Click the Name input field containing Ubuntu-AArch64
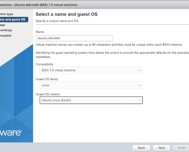 pyautogui.click(x=74, y=38)
